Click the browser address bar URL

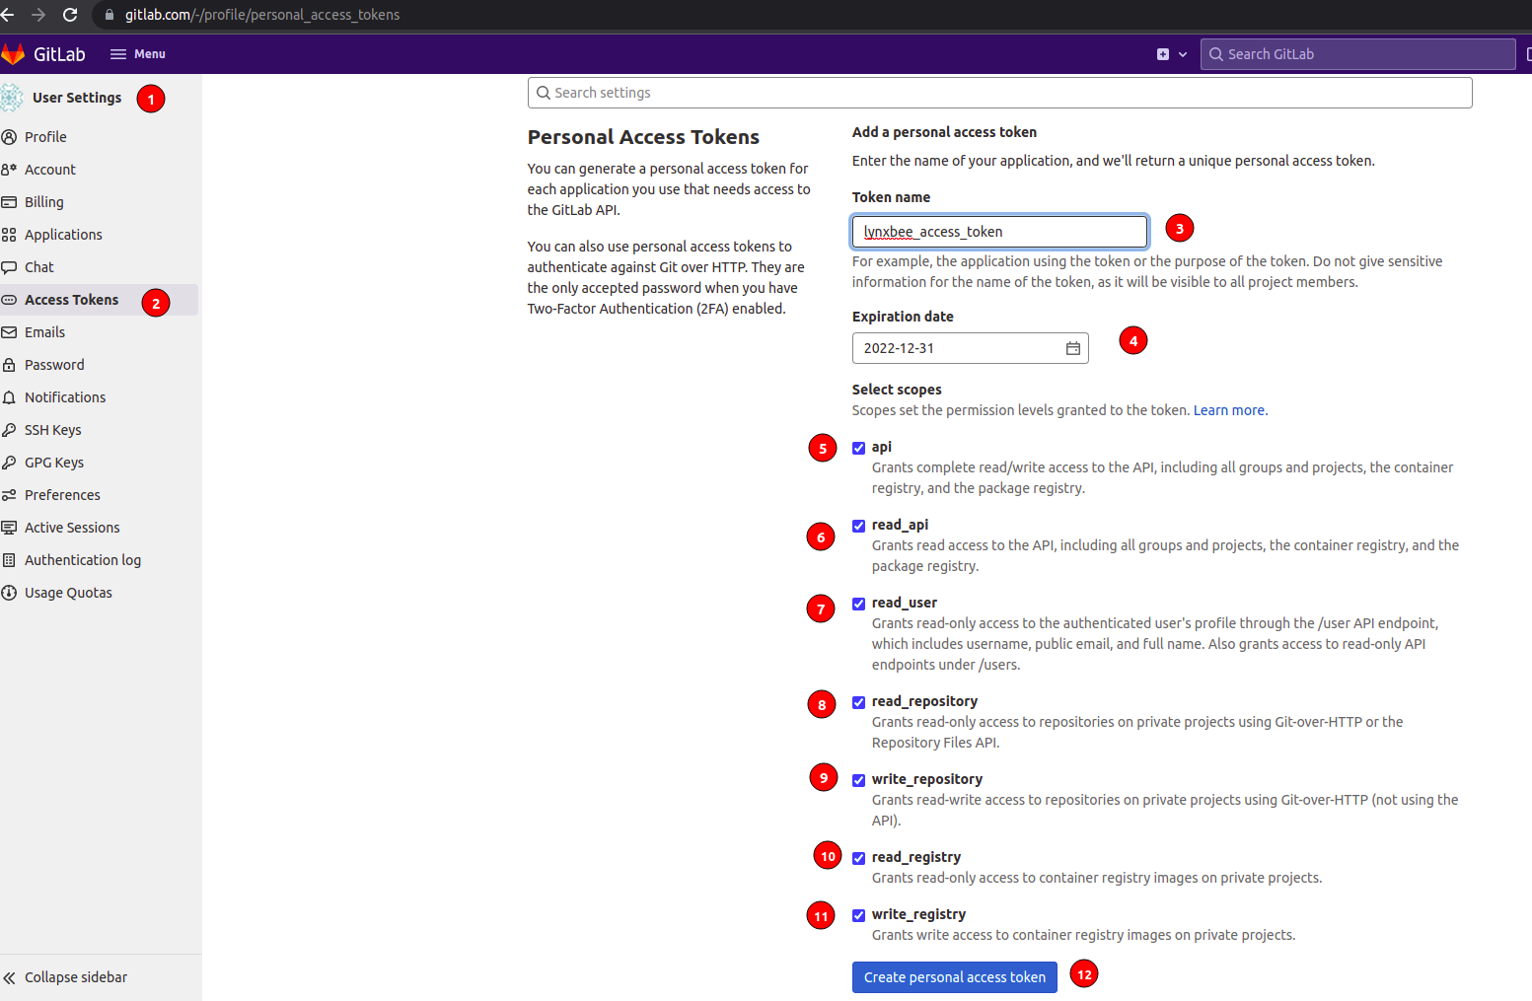click(262, 15)
